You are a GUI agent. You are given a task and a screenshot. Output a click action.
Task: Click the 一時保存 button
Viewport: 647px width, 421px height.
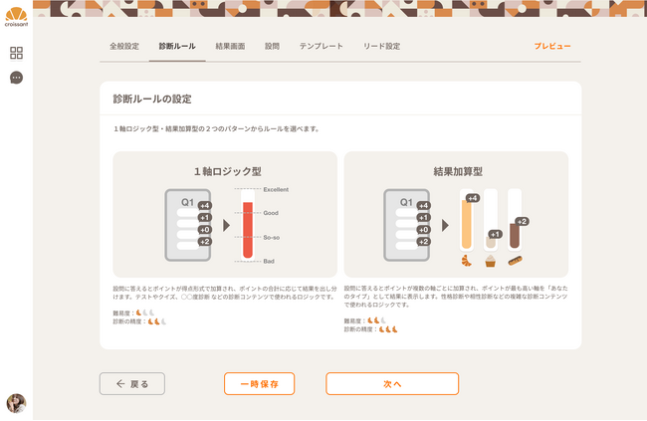click(x=259, y=384)
